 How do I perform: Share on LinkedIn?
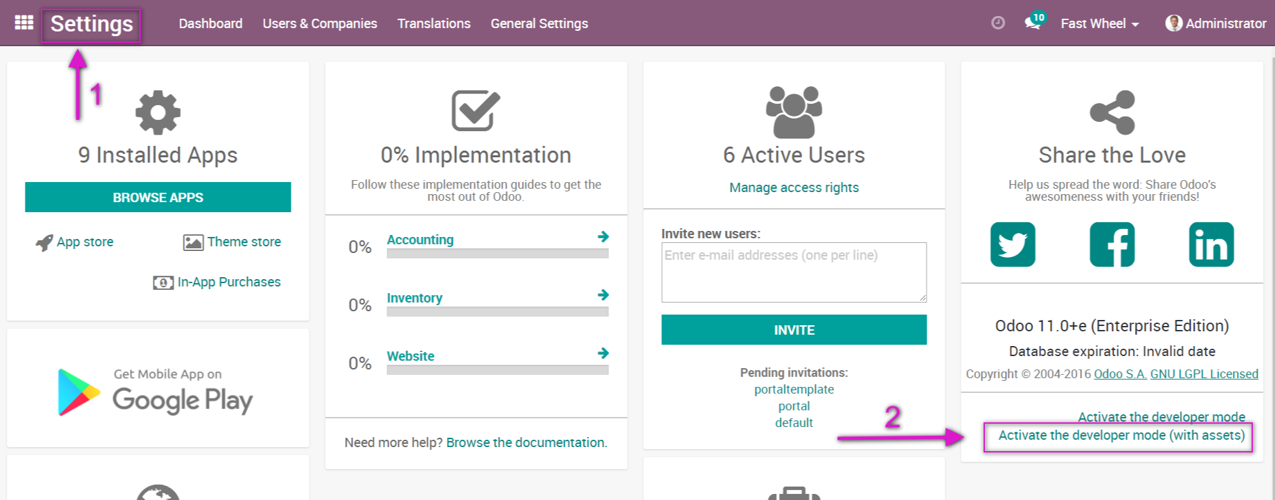click(1211, 244)
